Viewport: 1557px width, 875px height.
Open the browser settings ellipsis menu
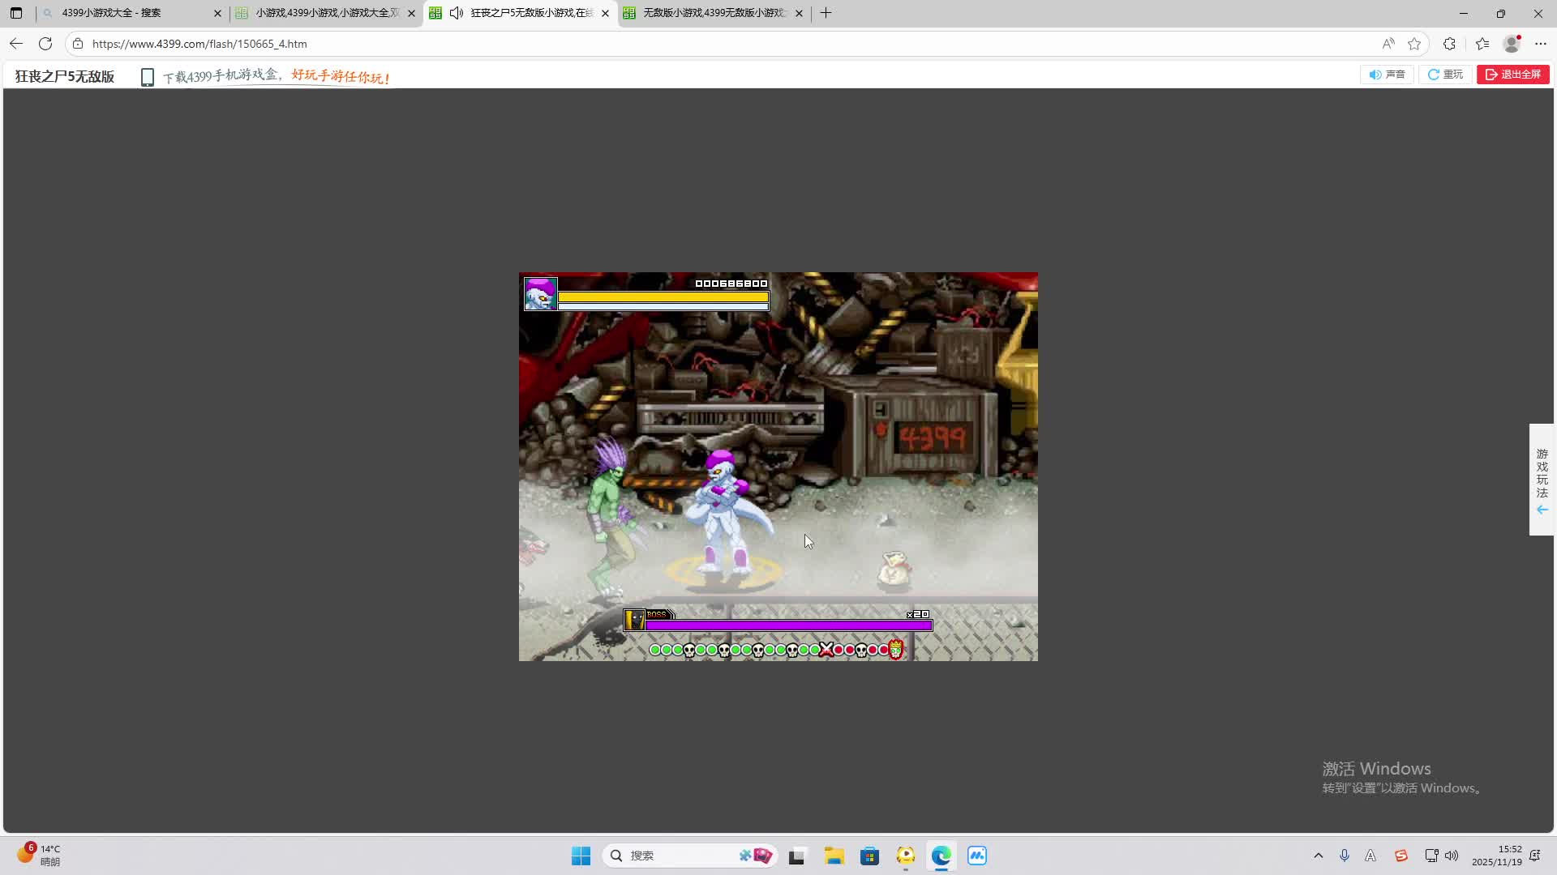[1541, 44]
